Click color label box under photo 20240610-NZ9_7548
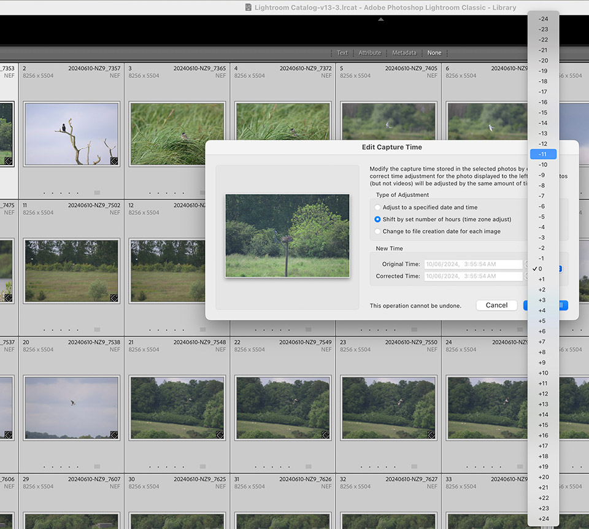 coord(203,466)
